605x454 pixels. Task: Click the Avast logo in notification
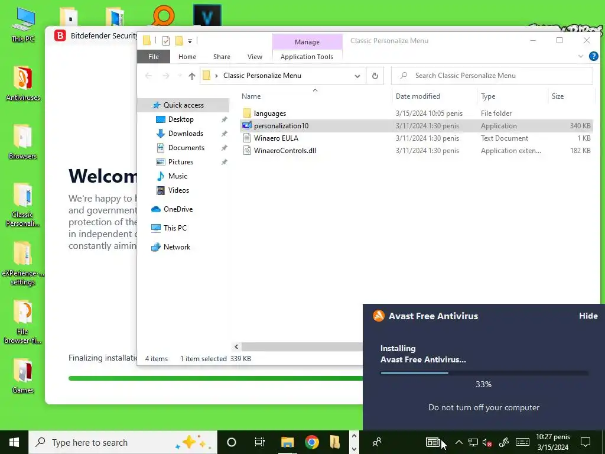pos(379,316)
